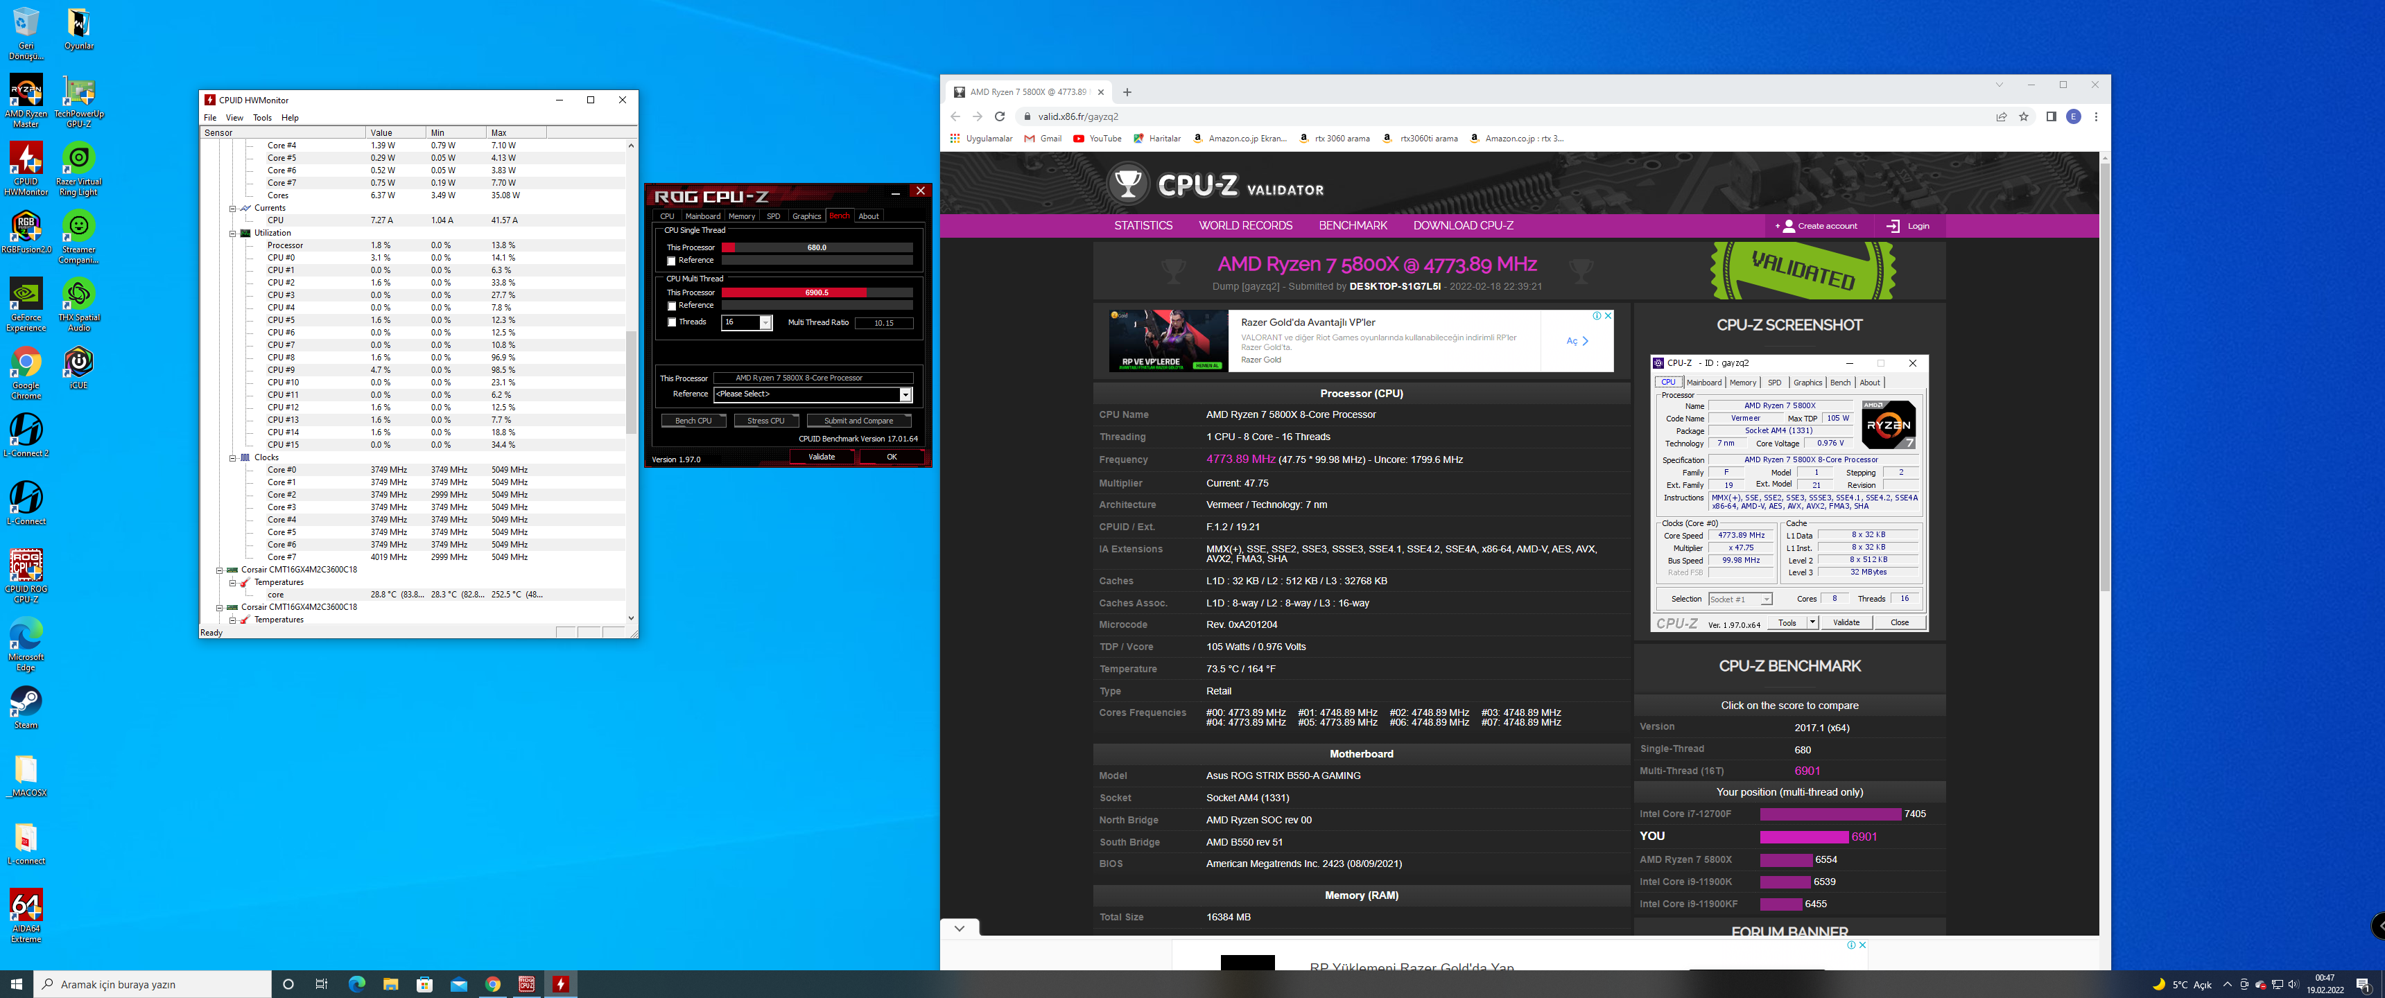This screenshot has height=998, width=2385.
Task: Click Task View icon on taskbar
Action: pos(321,984)
